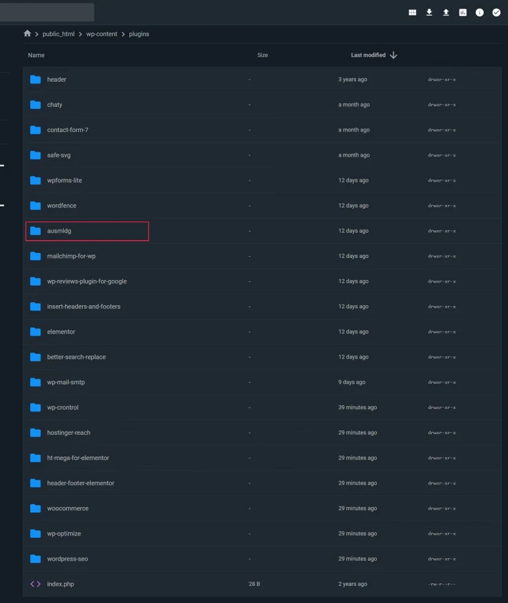
Task: Click the mailchimp-for-wp folder icon
Action: [x=36, y=256]
